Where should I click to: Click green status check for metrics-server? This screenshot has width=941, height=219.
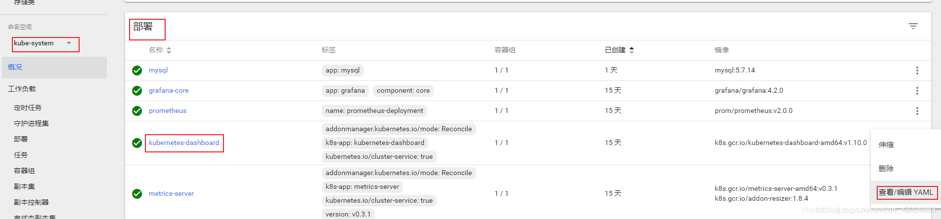click(137, 194)
